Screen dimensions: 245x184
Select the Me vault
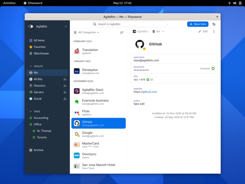click(x=47, y=73)
